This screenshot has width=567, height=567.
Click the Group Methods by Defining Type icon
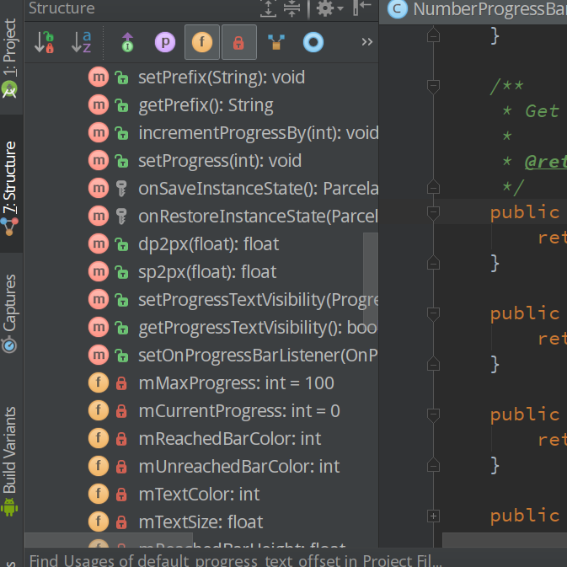(275, 42)
